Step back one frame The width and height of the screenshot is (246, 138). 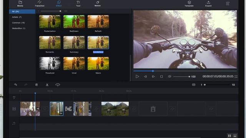tap(145, 77)
